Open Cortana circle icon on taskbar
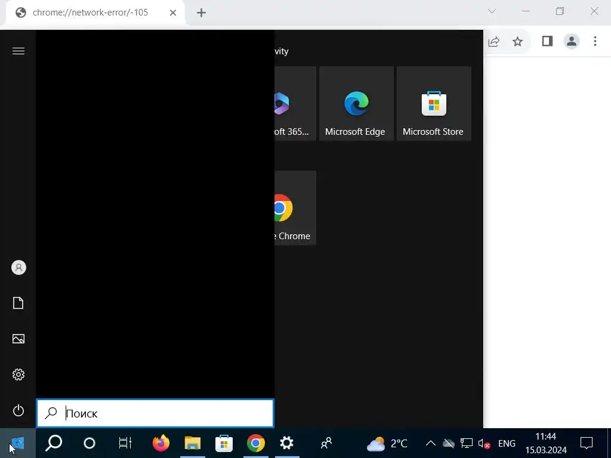Screen dimensions: 611x458 coord(90,443)
